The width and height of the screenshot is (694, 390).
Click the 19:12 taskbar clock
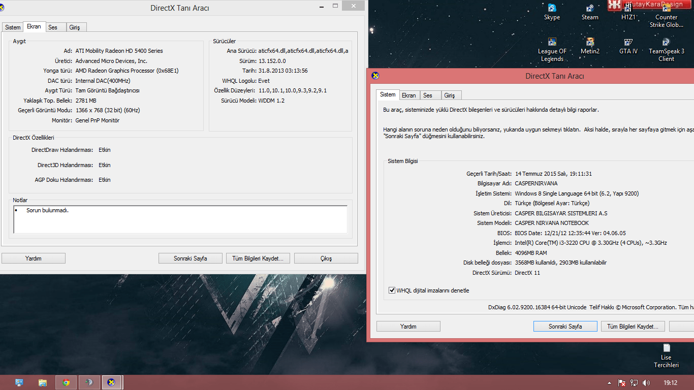pos(670,383)
